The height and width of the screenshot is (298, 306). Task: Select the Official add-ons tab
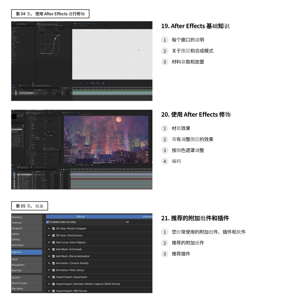(x=80, y=216)
